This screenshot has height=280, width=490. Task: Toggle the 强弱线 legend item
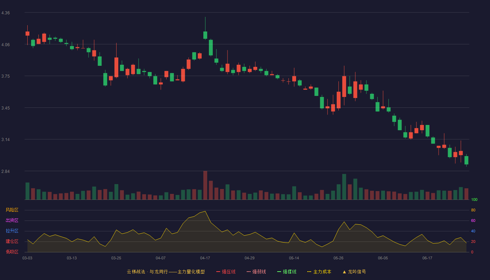click(x=256, y=272)
